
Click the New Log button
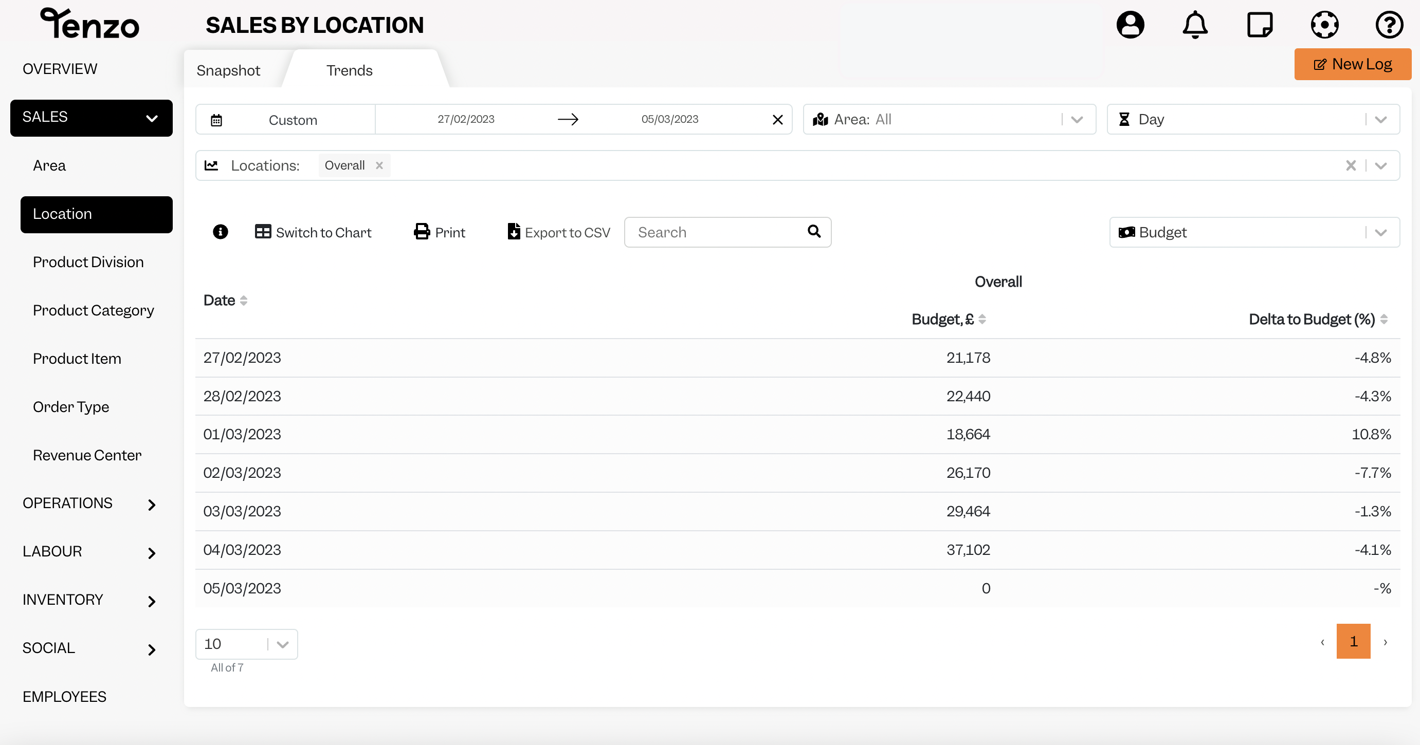[1353, 64]
